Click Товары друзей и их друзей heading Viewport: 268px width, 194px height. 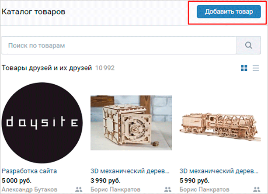click(47, 68)
